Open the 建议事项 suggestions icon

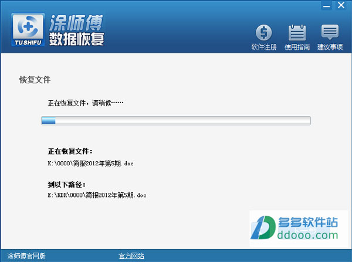[330, 38]
